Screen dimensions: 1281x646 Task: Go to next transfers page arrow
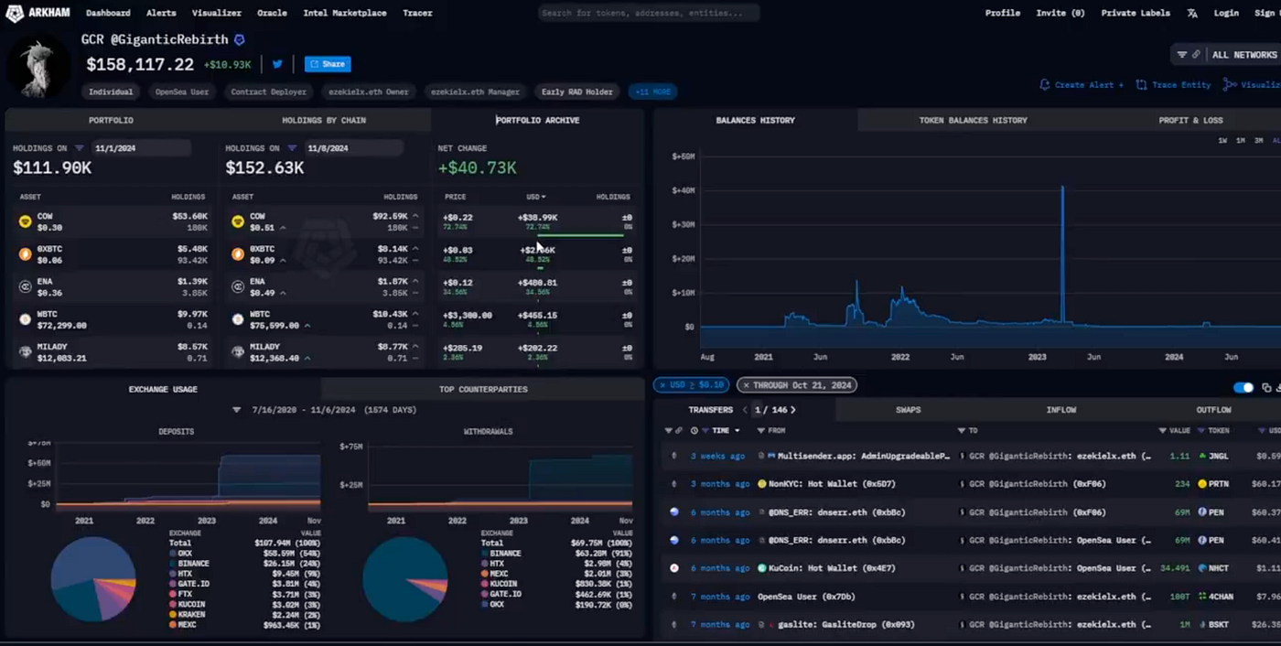point(792,410)
